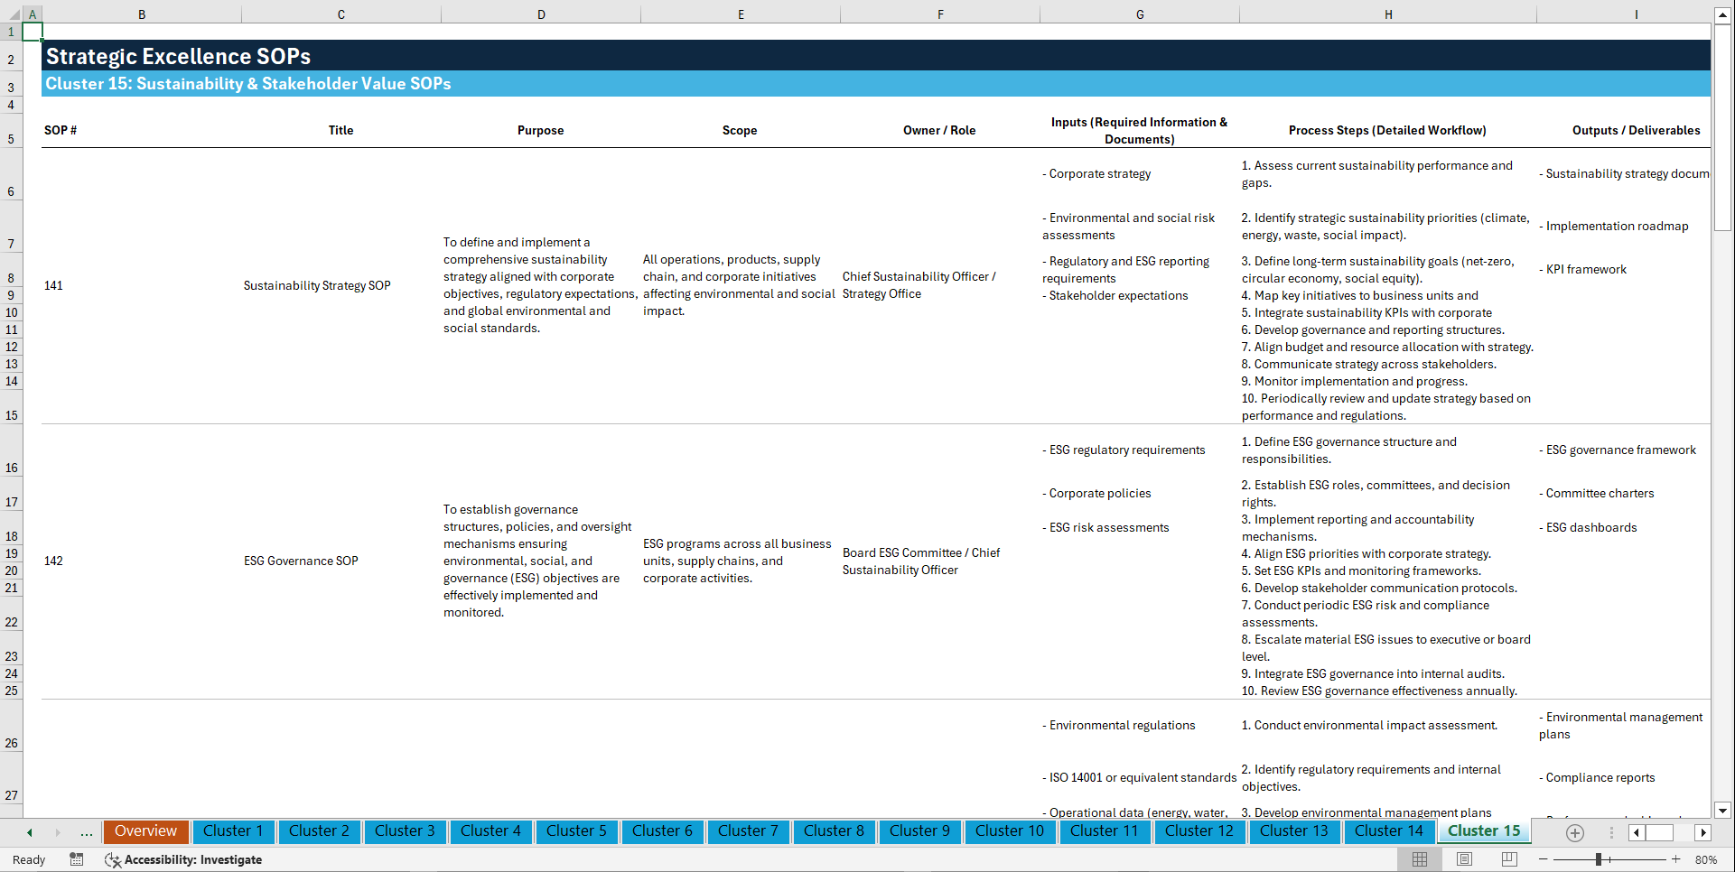
Task: Click Zoom Out minus icon
Action: [1542, 859]
